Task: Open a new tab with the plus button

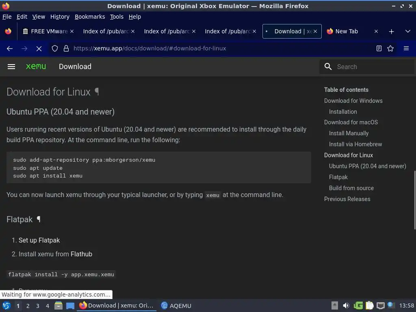Action: [x=391, y=32]
